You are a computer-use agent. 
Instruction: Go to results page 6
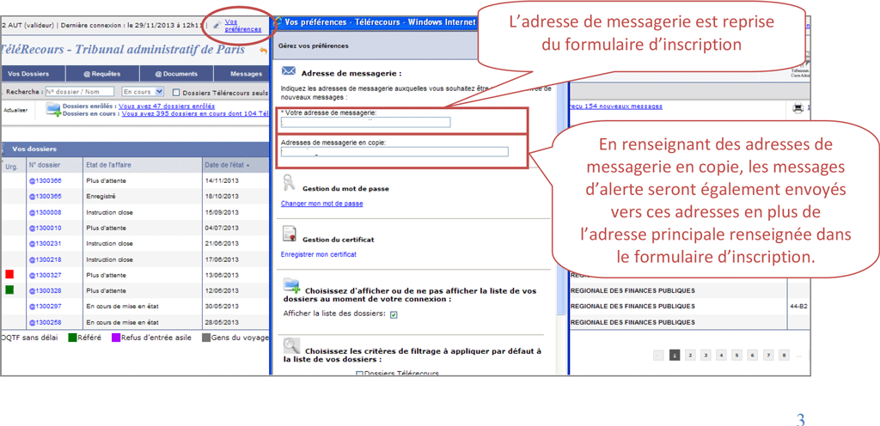pos(753,355)
